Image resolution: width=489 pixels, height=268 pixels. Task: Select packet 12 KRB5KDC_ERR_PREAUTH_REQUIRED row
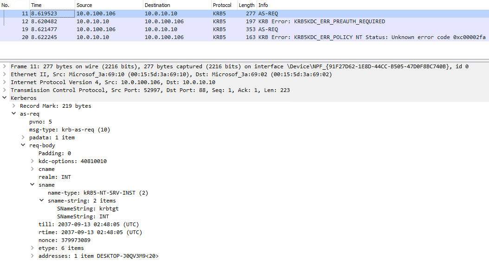[244, 21]
